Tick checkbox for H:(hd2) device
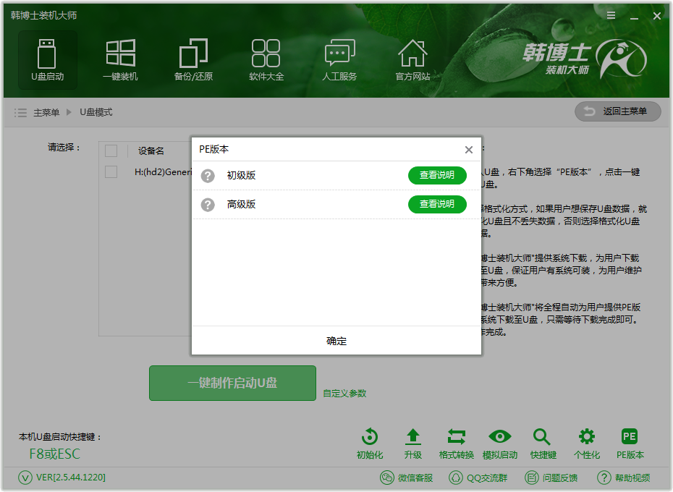Image resolution: width=673 pixels, height=492 pixels. (x=111, y=171)
